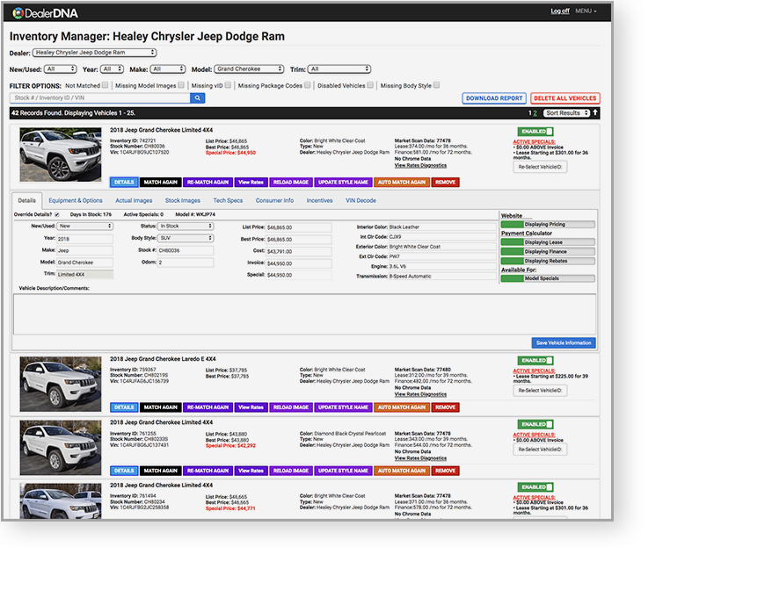Screen dimensions: 772x612
Task: Click Reload Image for Inventory ID 742721
Action: (x=291, y=183)
